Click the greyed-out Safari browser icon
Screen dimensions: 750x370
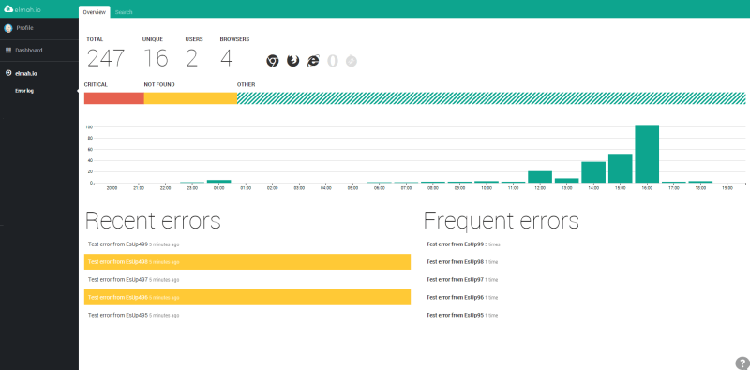[351, 61]
